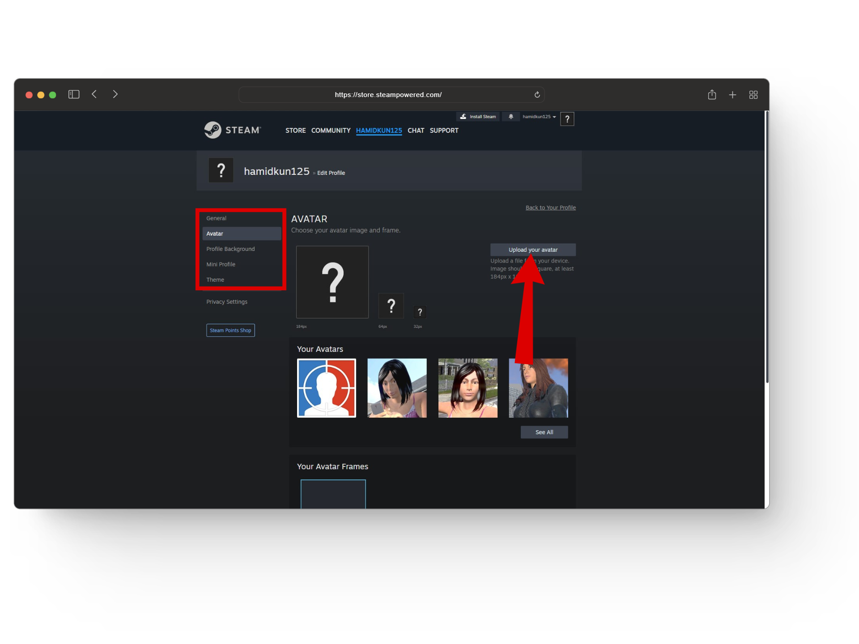
Task: Show the tab overview grid icon
Action: point(753,95)
